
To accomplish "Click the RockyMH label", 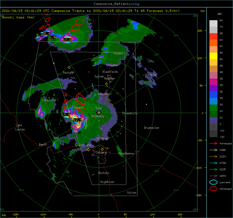I will (68, 73).
